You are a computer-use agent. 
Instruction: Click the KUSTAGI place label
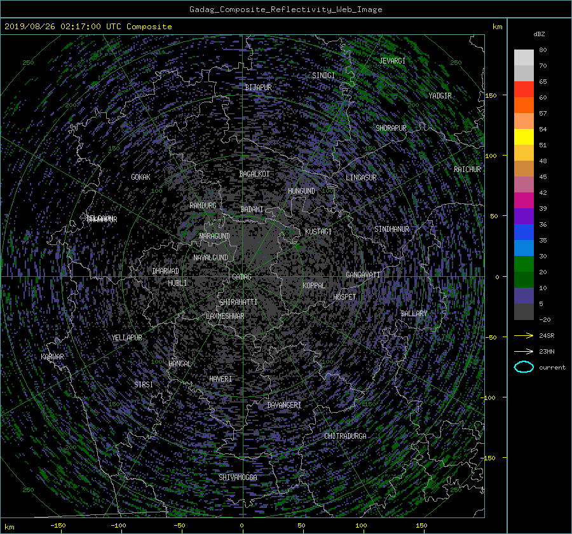(x=318, y=232)
